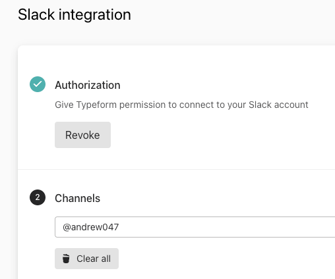Click the words Slack account in the description
Viewport: 335px width, 279px height.
point(278,105)
